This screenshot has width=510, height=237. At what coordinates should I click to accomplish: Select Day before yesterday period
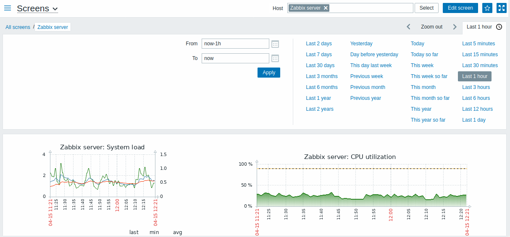pyautogui.click(x=374, y=55)
